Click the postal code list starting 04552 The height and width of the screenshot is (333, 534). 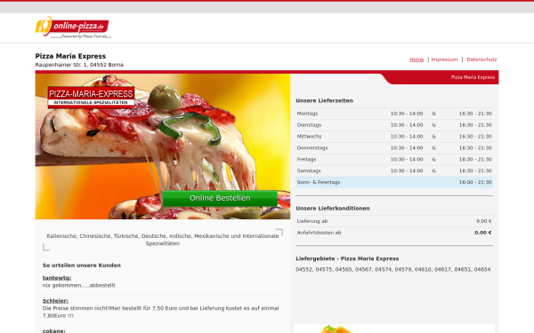[x=393, y=269]
